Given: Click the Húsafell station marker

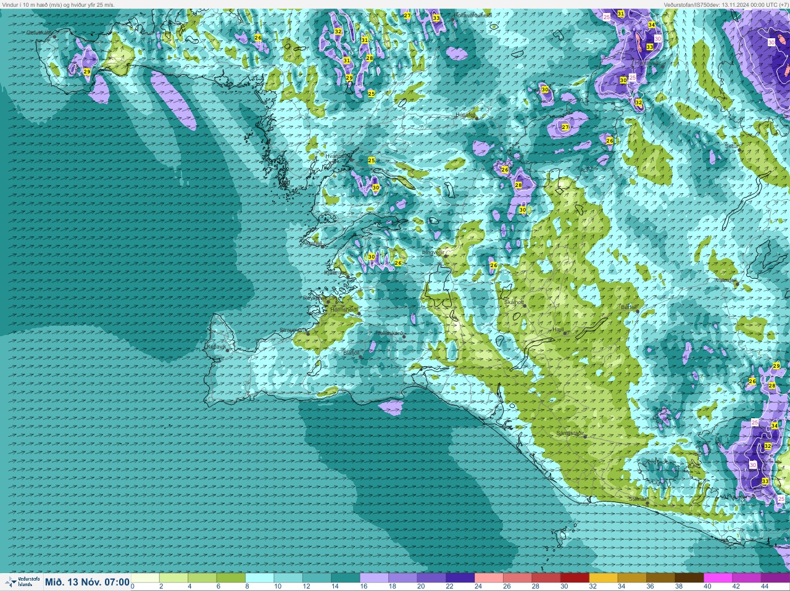Looking at the screenshot, I should (476, 118).
